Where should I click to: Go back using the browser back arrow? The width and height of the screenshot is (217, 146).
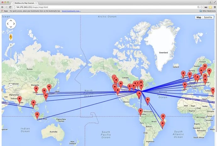click(3, 7)
